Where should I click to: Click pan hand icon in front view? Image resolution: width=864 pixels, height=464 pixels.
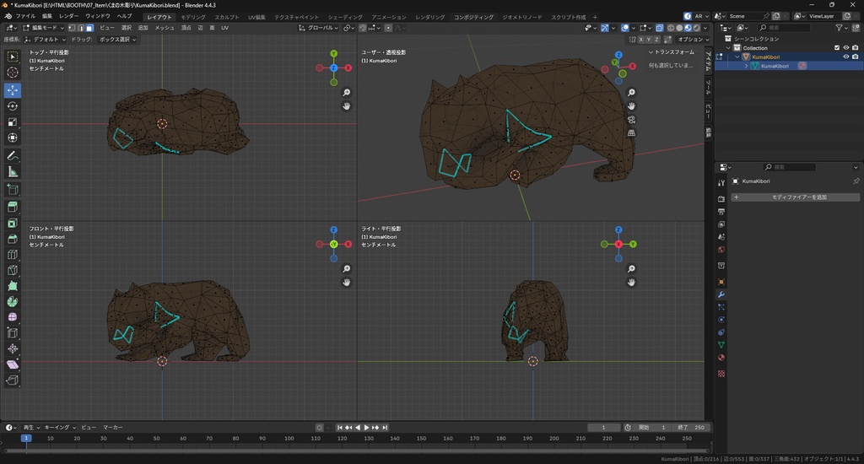click(347, 283)
